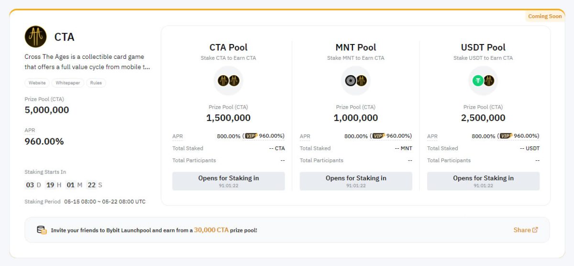Click the USDT Pool heading
This screenshot has width=574, height=266.
click(x=483, y=47)
